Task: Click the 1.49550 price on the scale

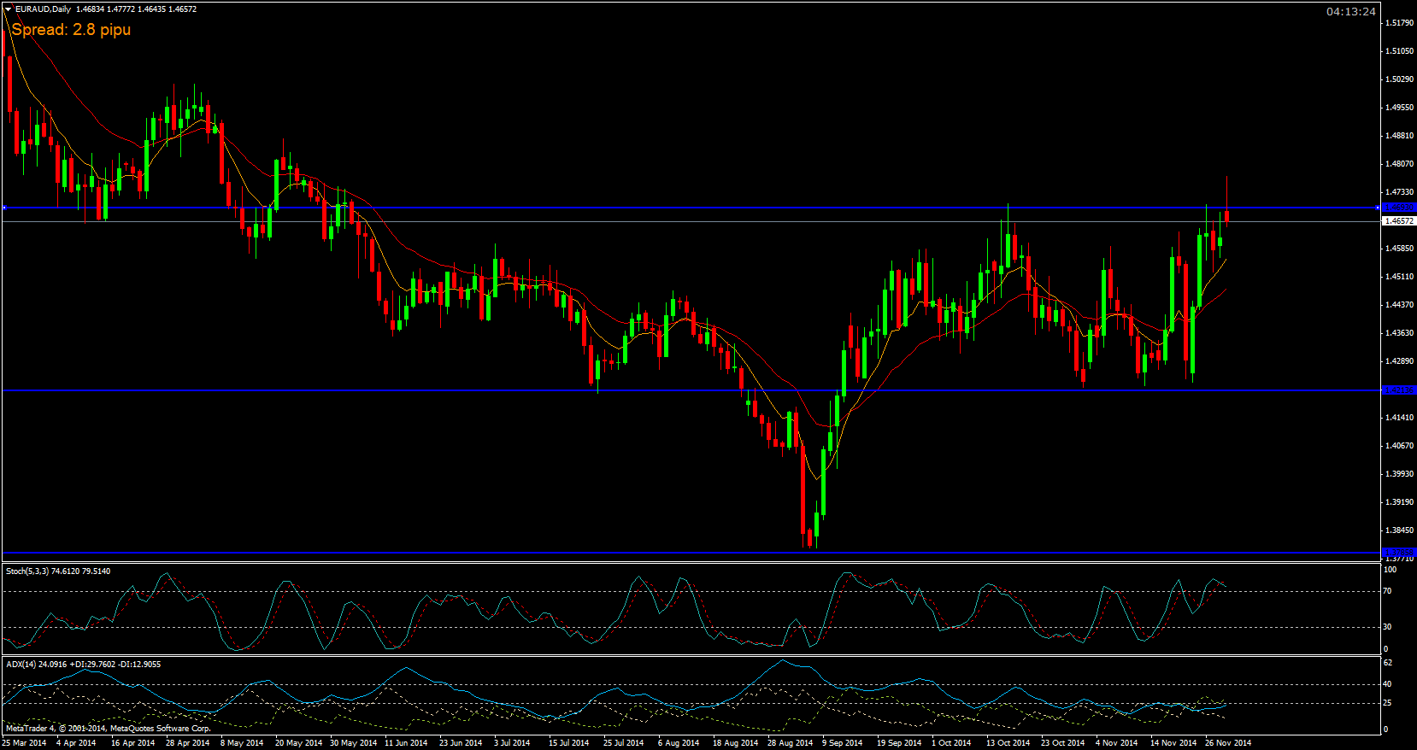Action: 1399,108
